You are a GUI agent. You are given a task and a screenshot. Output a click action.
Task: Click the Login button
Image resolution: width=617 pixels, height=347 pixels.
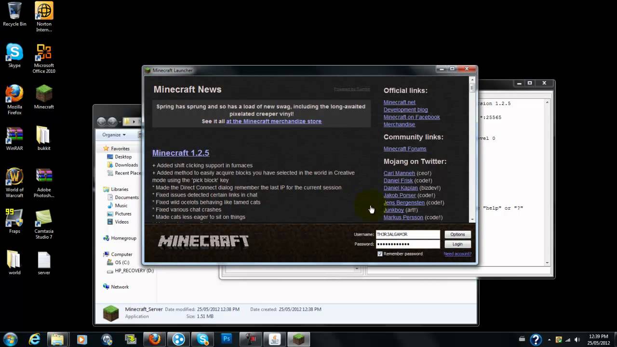(x=457, y=244)
